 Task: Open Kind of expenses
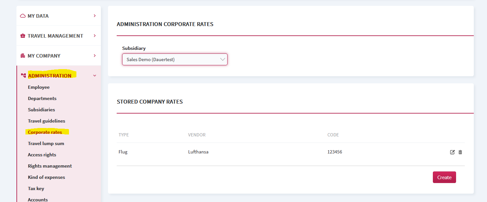[x=46, y=177]
